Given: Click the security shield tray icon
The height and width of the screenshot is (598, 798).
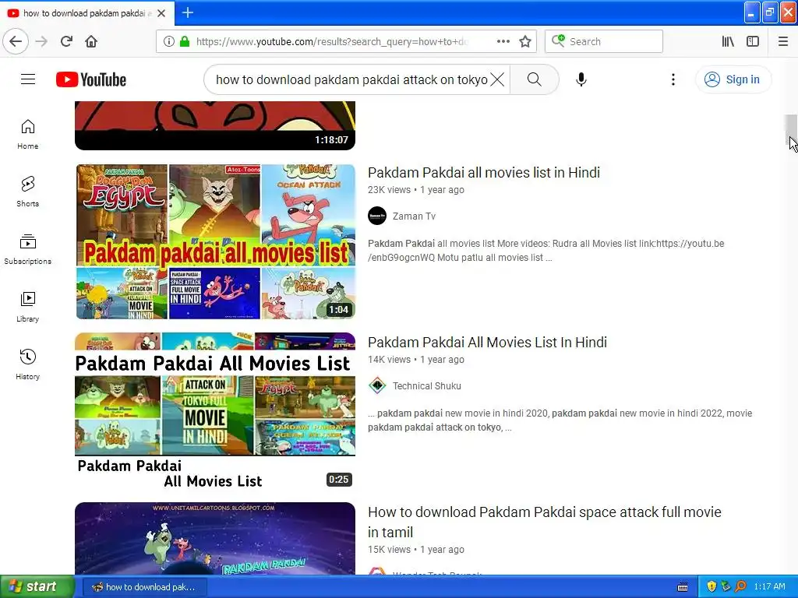Looking at the screenshot, I should [711, 586].
